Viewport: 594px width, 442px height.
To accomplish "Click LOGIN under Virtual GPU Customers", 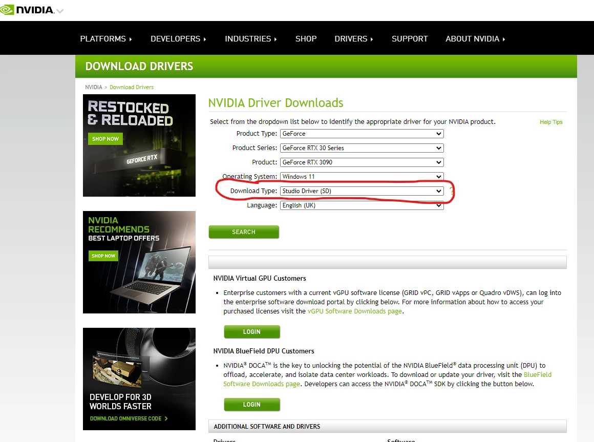I will click(252, 332).
